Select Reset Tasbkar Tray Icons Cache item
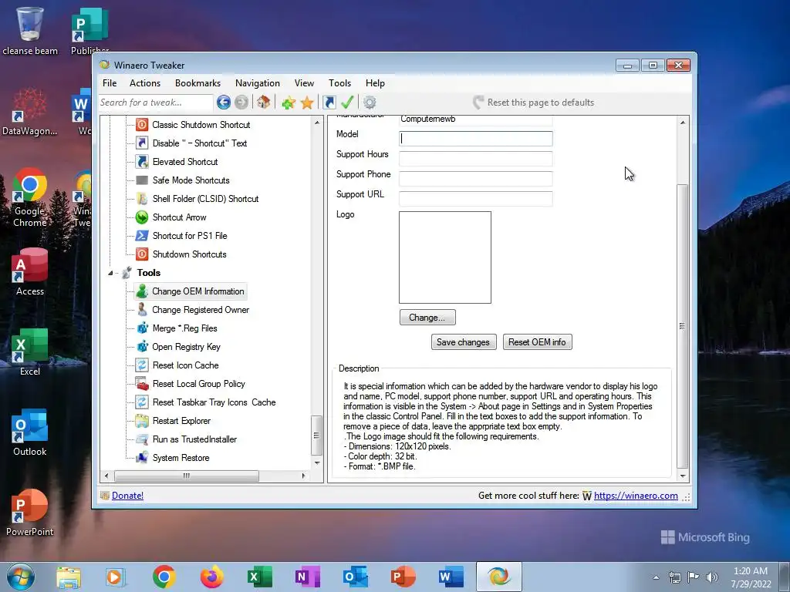The width and height of the screenshot is (790, 592). 214,402
